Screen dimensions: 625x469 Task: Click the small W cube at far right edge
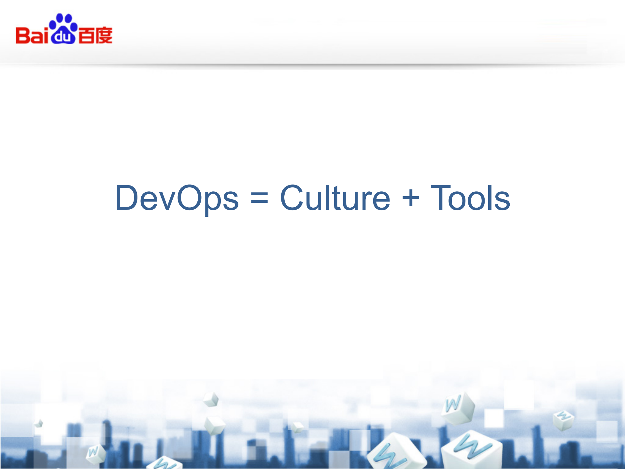[564, 420]
